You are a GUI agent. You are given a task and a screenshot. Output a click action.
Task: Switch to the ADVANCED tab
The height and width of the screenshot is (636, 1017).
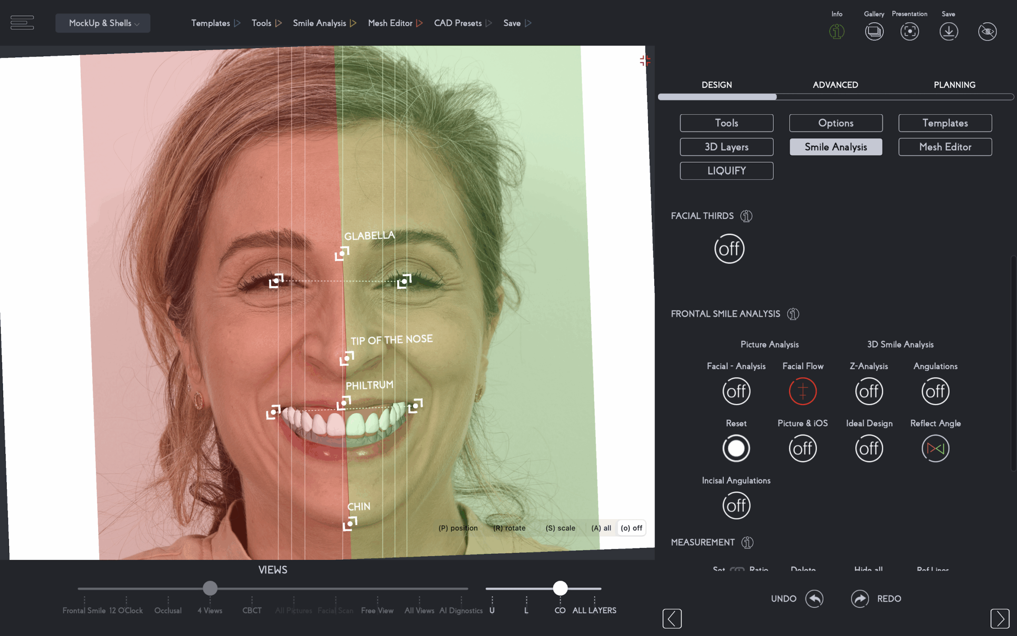(x=835, y=85)
